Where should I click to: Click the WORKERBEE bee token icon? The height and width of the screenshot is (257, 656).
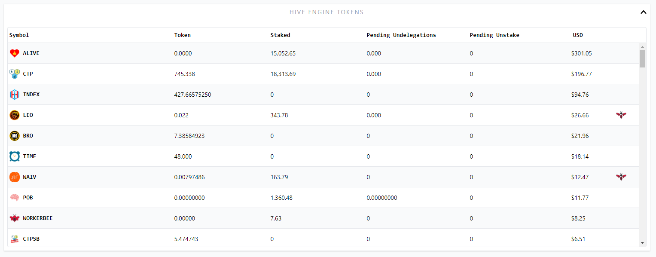[15, 218]
